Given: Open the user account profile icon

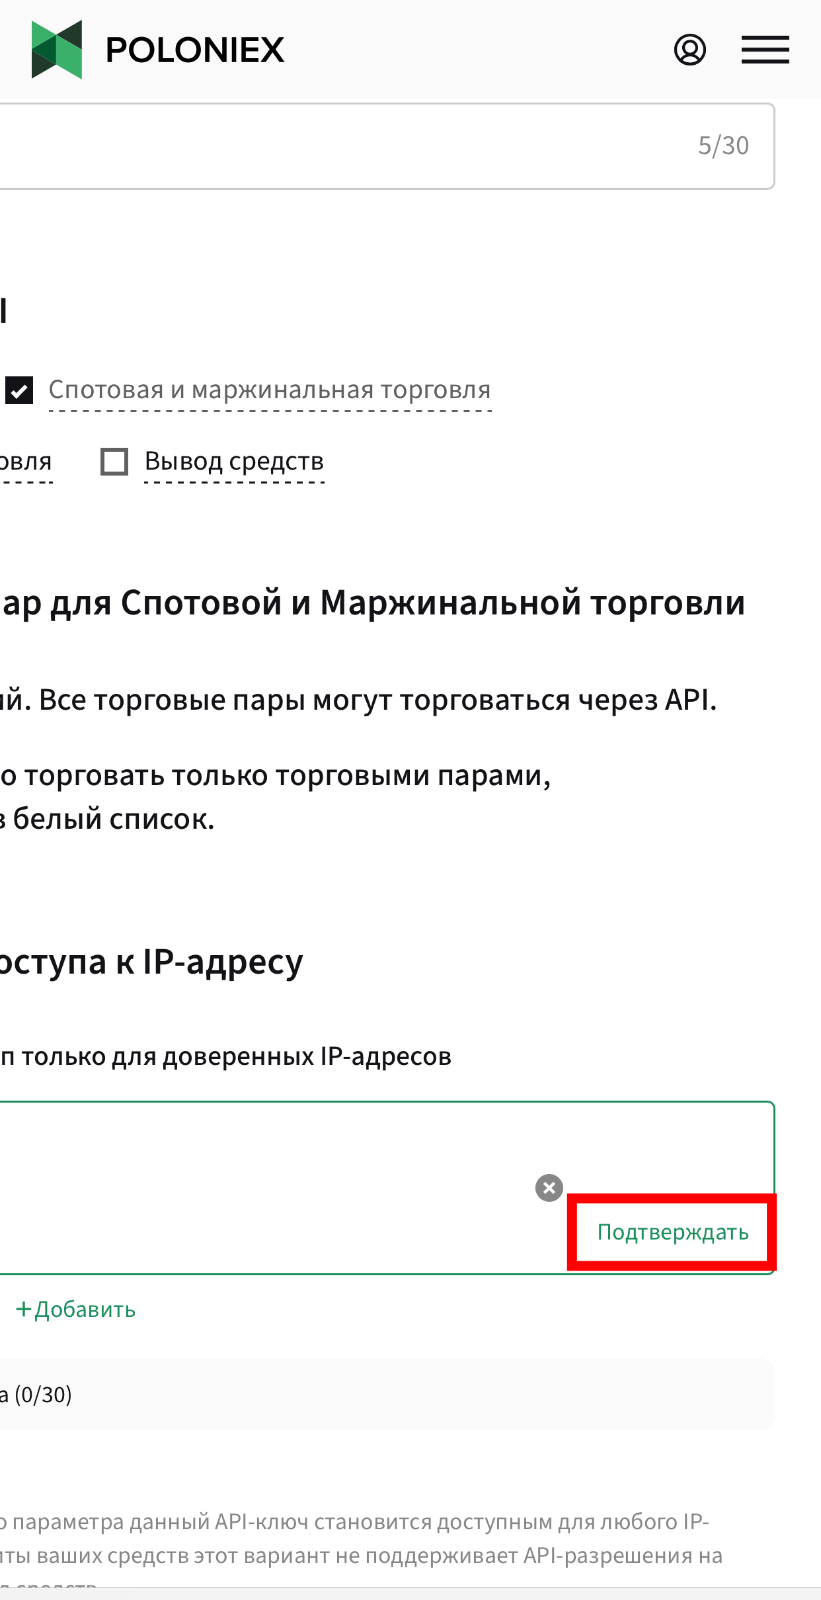Looking at the screenshot, I should [x=689, y=50].
